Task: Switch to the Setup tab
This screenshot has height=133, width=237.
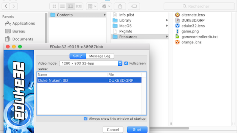Action: tap(78, 56)
